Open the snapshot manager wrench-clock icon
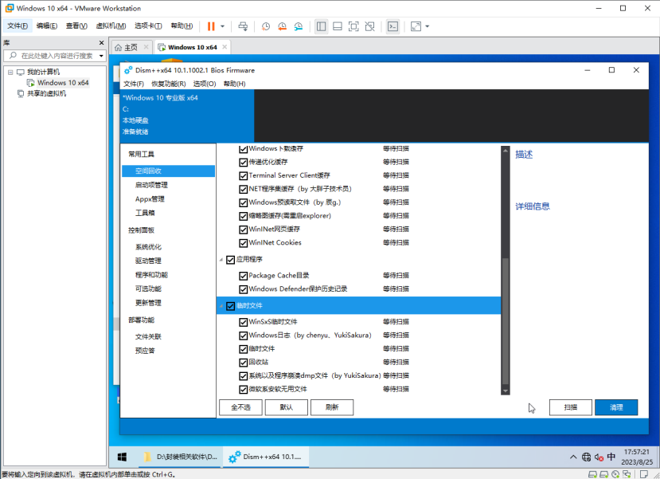The height and width of the screenshot is (479, 660). click(299, 26)
